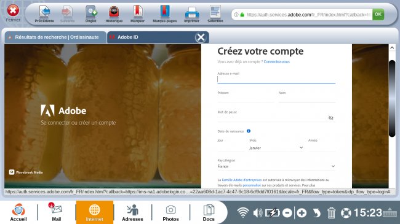This screenshot has height=224, width=400.
Task: Bookmark this page with Marquer
Action: tap(137, 14)
